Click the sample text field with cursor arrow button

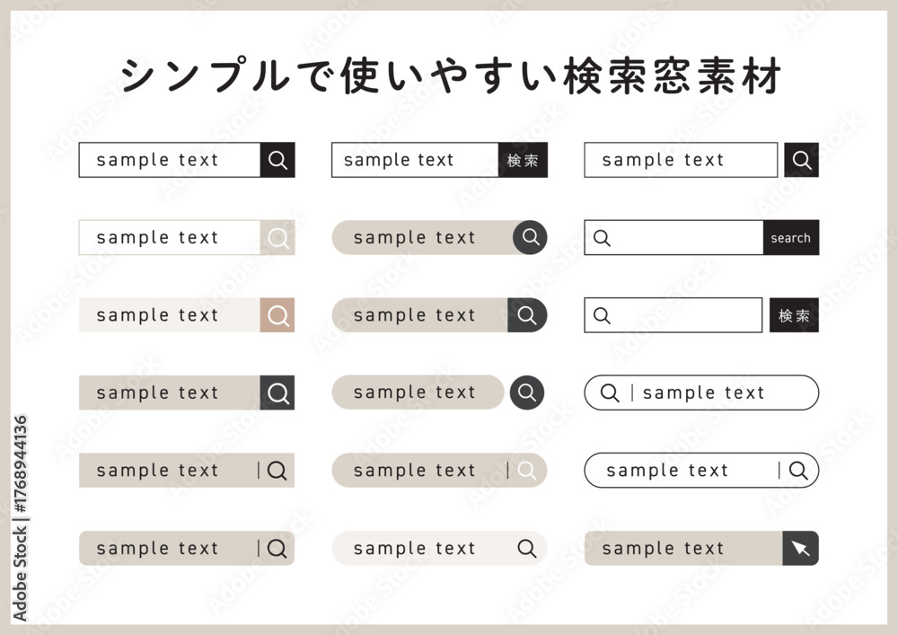click(683, 548)
